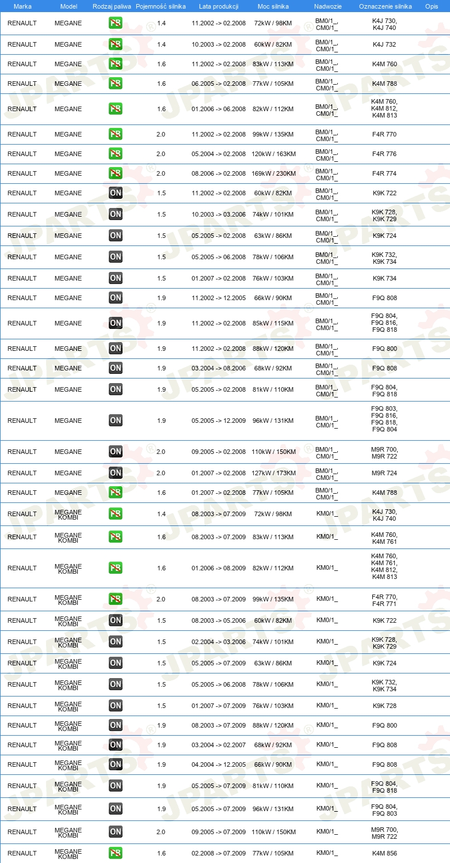
Task: Click production years 04.2004 -> 12.2005
Action: [219, 764]
